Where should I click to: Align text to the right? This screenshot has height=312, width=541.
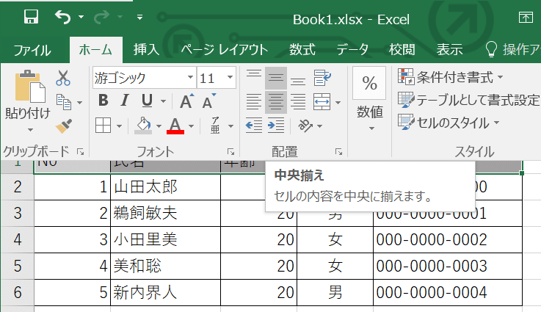coord(298,102)
